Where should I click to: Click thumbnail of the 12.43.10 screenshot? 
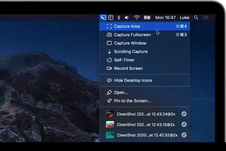click(110, 125)
